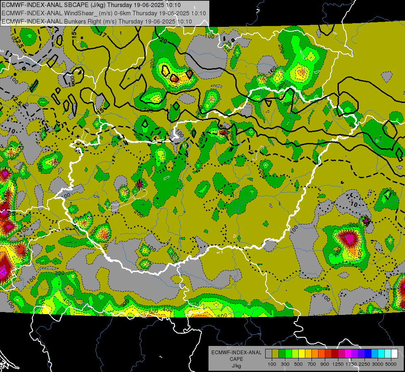Select the bright green legend swatch

(x=288, y=354)
